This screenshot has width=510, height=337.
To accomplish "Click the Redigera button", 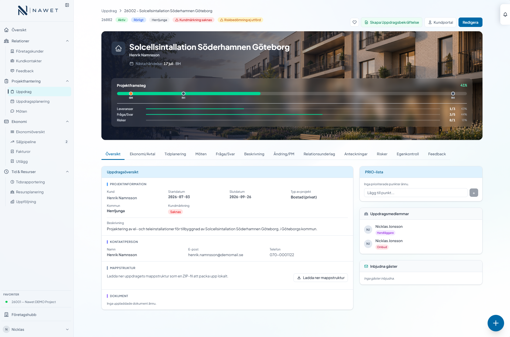I will pyautogui.click(x=470, y=22).
